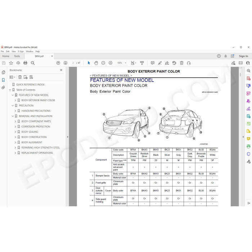This screenshot has width=252, height=252.
Task: Open QUICK REFERENCE INDEX bookmark
Action: coord(30,85)
